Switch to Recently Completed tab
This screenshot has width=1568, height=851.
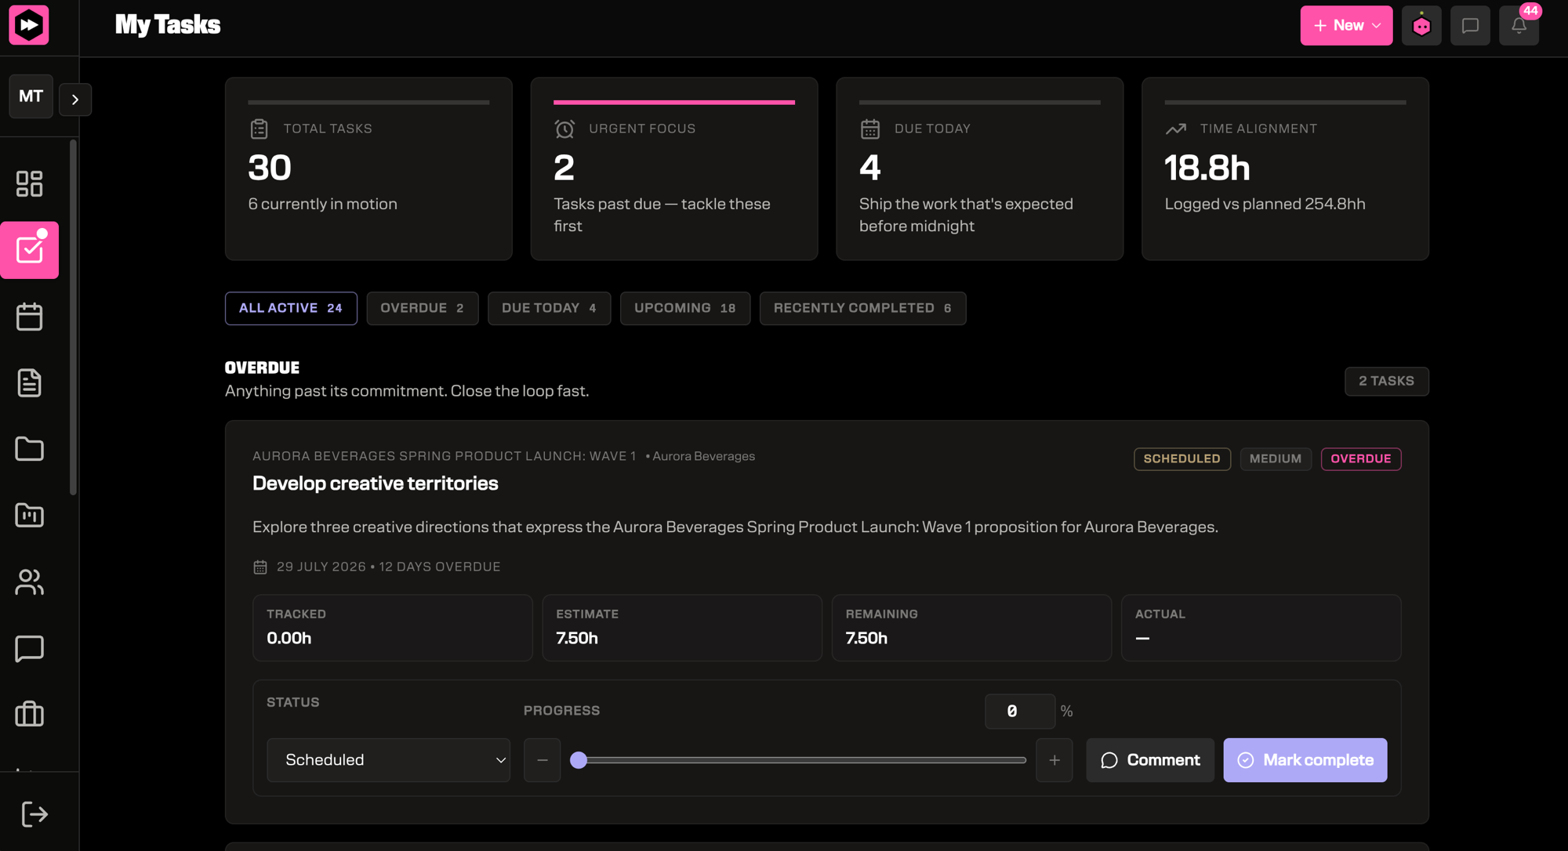862,308
